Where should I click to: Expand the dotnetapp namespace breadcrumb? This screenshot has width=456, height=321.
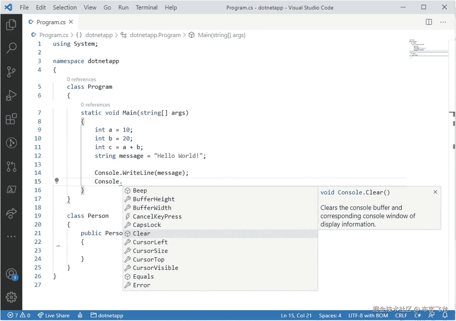(x=99, y=35)
